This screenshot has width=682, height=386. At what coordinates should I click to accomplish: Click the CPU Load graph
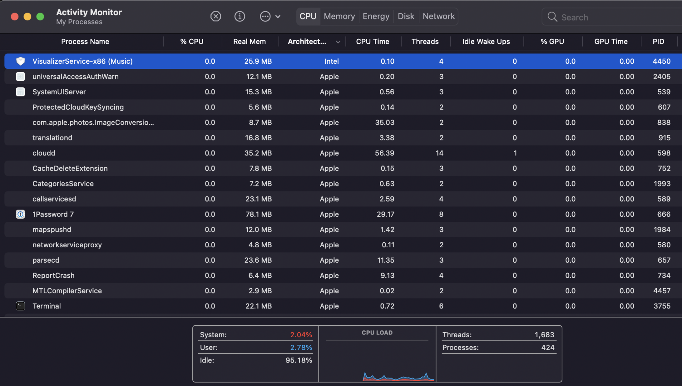coord(377,361)
